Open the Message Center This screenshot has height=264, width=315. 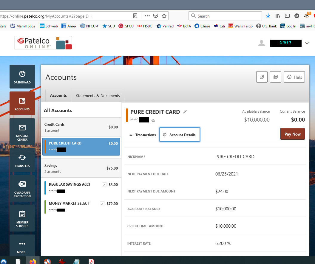click(x=22, y=132)
